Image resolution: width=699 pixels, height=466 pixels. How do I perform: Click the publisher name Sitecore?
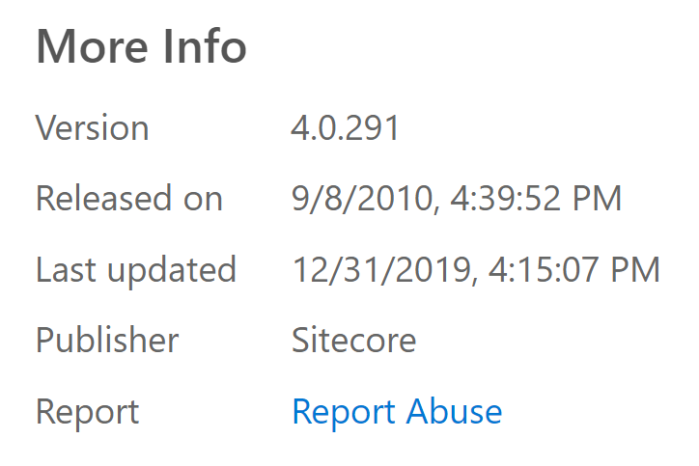[353, 341]
